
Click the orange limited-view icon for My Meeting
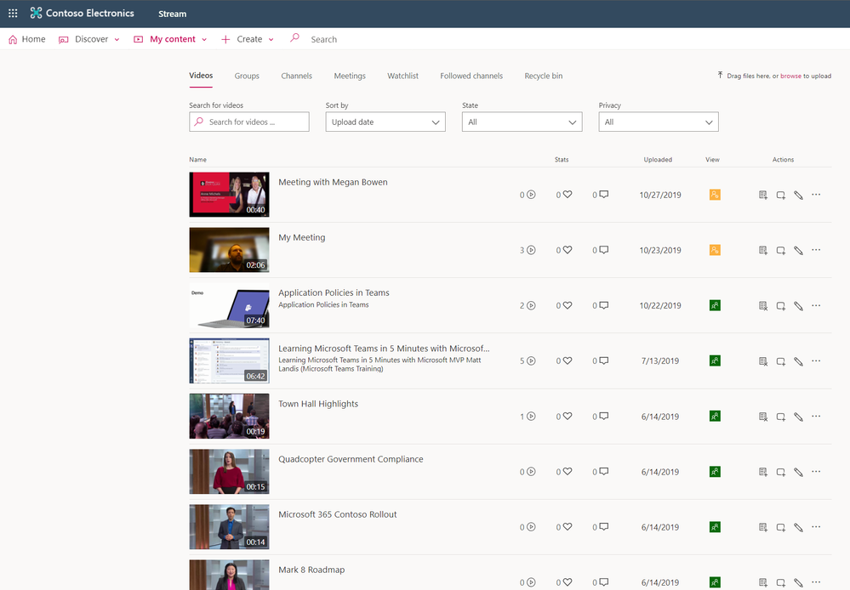[x=715, y=251]
